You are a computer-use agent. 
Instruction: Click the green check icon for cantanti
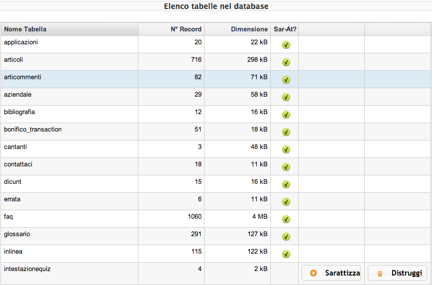[x=286, y=149]
